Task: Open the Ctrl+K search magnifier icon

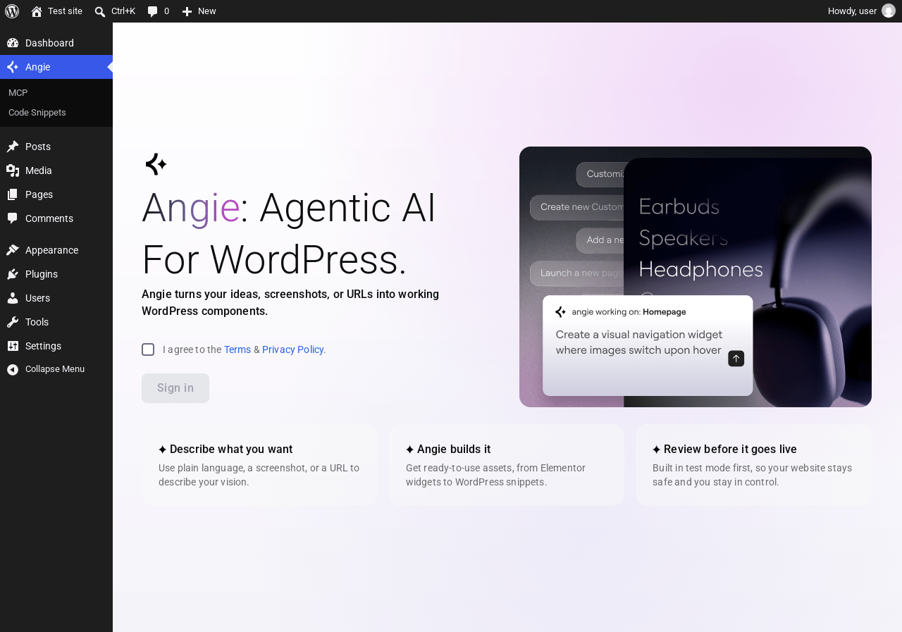Action: pos(100,11)
